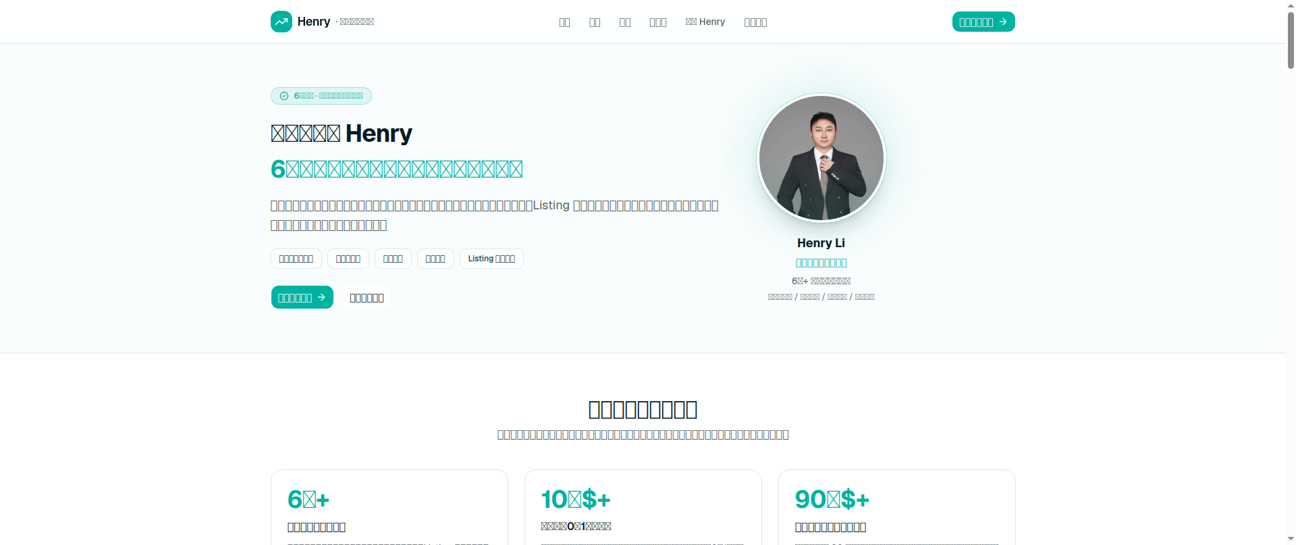Click the green arrow button in the header
This screenshot has width=1296, height=545.
point(983,22)
